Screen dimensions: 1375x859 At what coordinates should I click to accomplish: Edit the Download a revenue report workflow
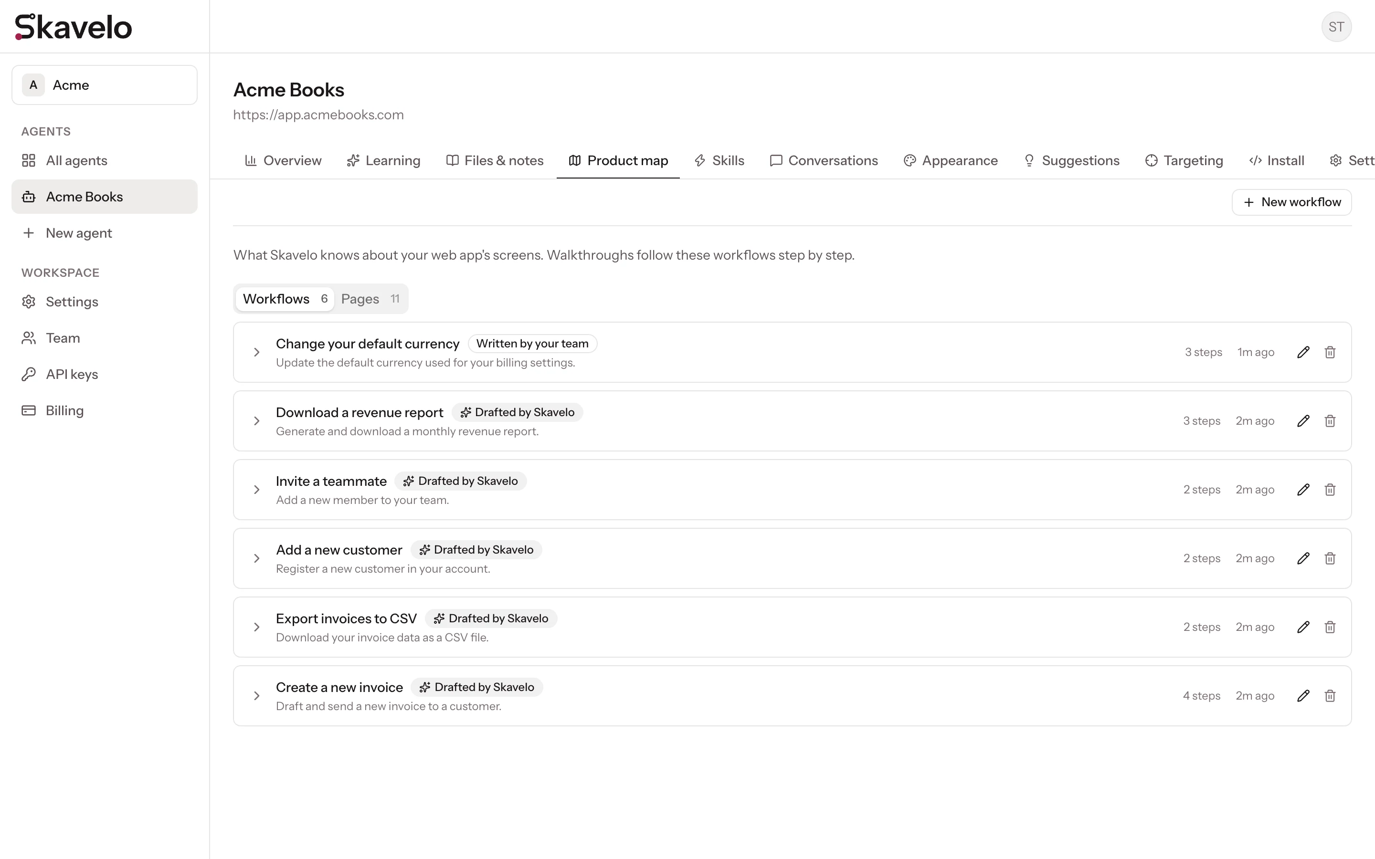click(1303, 421)
